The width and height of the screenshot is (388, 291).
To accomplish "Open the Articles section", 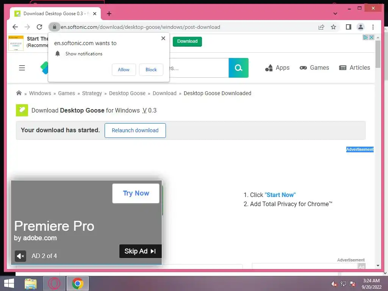I will (355, 68).
